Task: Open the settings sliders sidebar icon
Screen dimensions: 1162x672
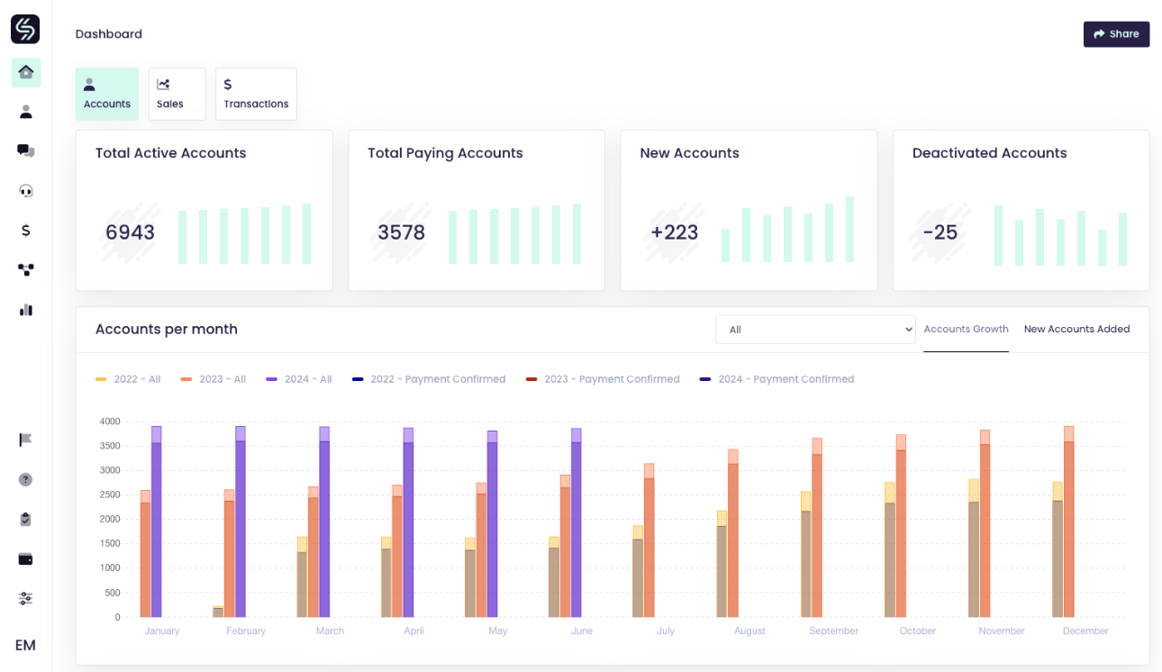Action: coord(26,598)
